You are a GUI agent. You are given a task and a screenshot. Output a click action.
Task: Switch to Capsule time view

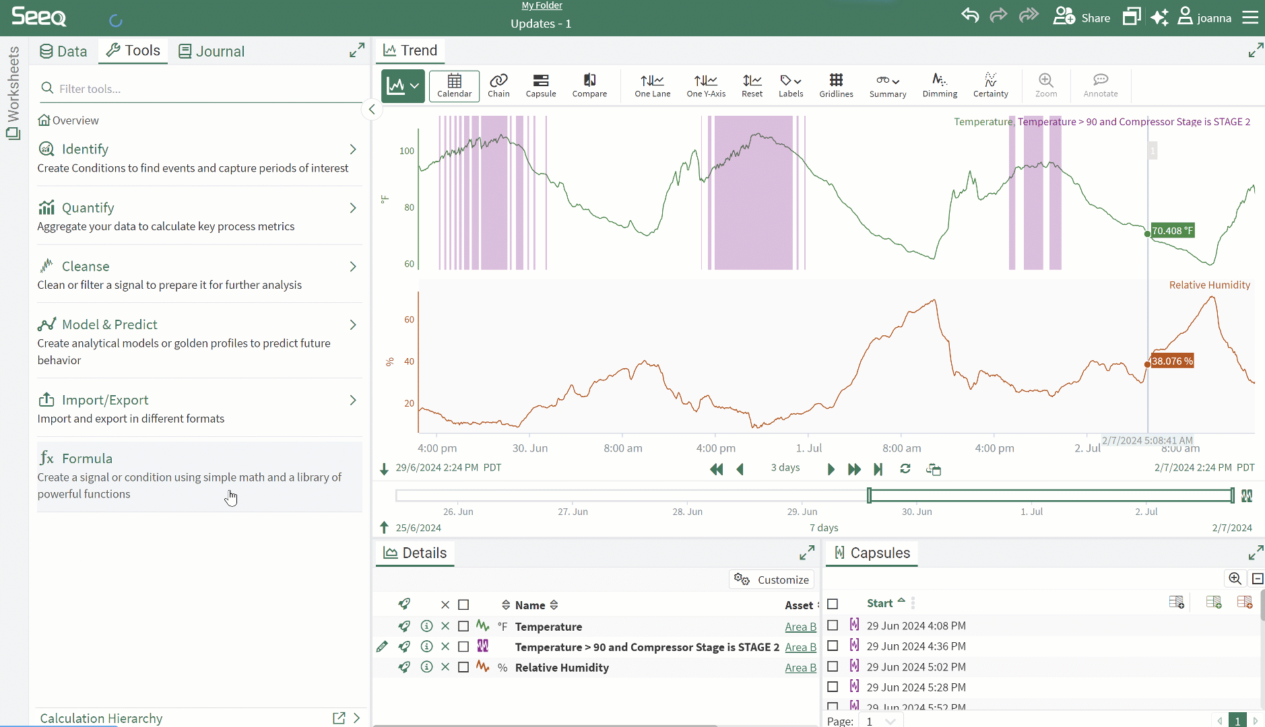pos(541,85)
